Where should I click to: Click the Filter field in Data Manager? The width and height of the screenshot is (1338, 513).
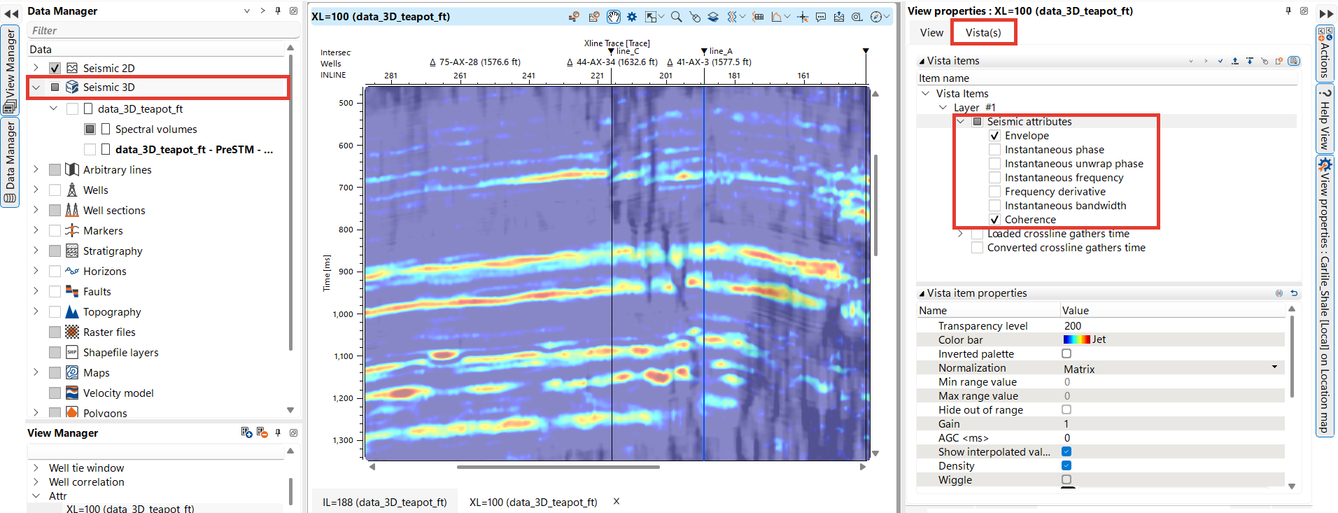(164, 31)
